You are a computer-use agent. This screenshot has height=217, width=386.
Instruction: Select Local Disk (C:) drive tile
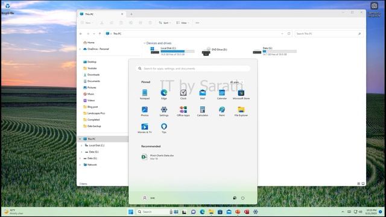[172, 51]
